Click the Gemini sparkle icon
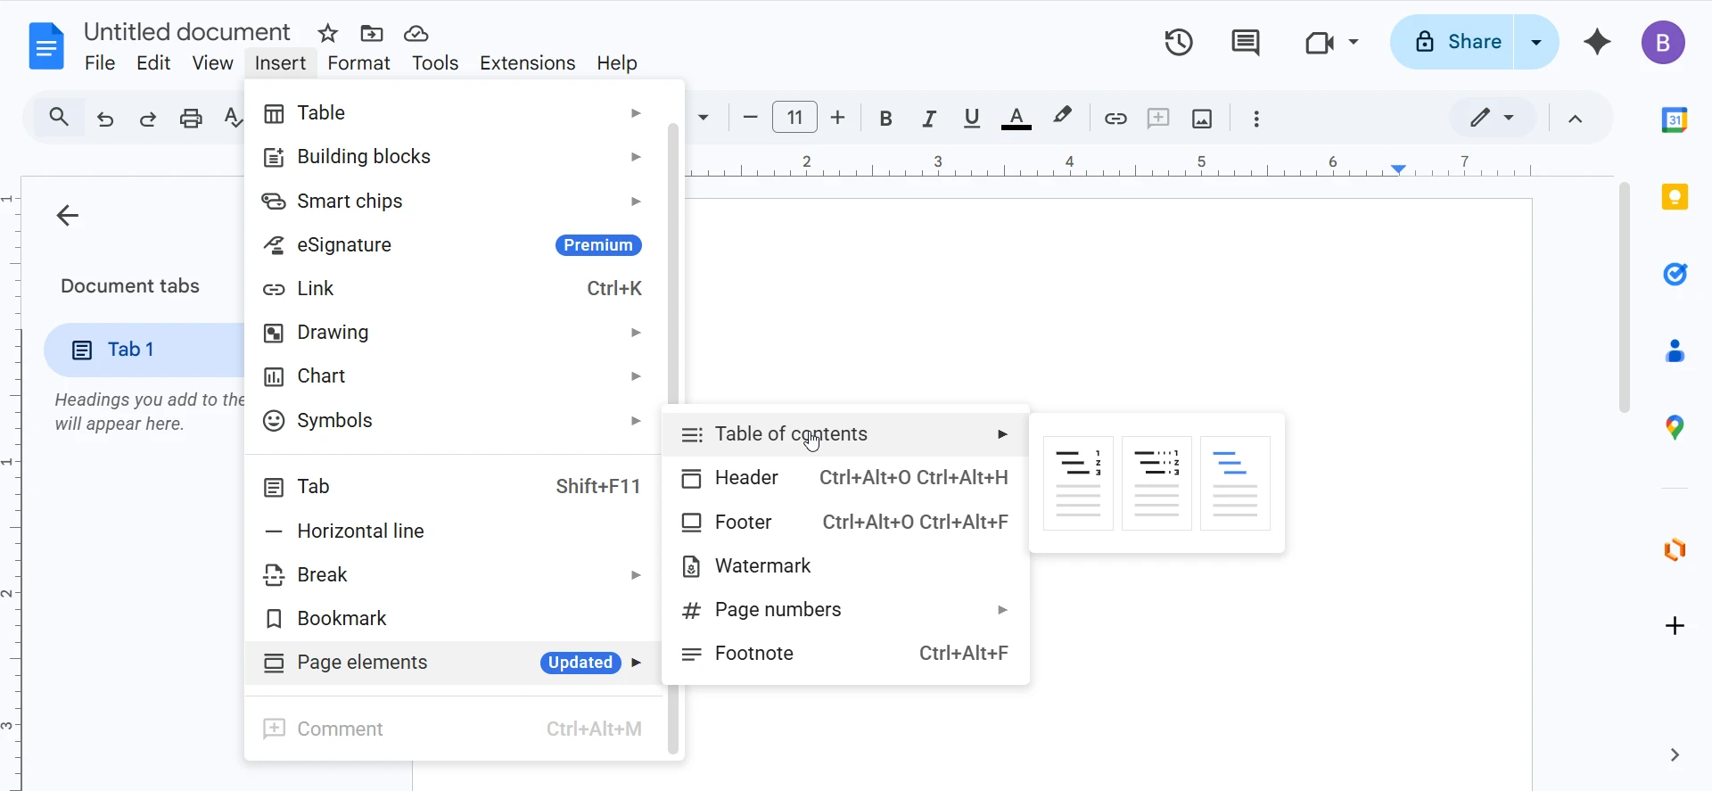The height and width of the screenshot is (791, 1712). [x=1597, y=42]
